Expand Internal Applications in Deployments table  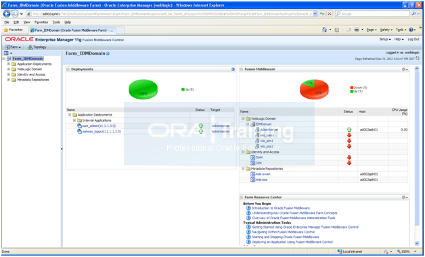pos(74,120)
